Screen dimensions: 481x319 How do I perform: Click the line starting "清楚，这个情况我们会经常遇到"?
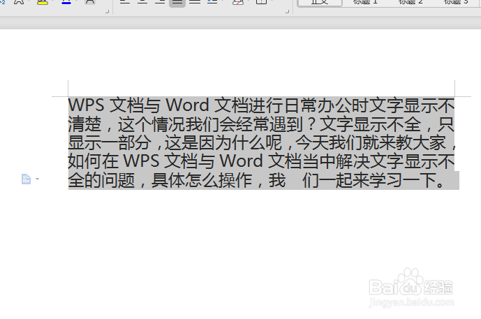tap(261, 124)
